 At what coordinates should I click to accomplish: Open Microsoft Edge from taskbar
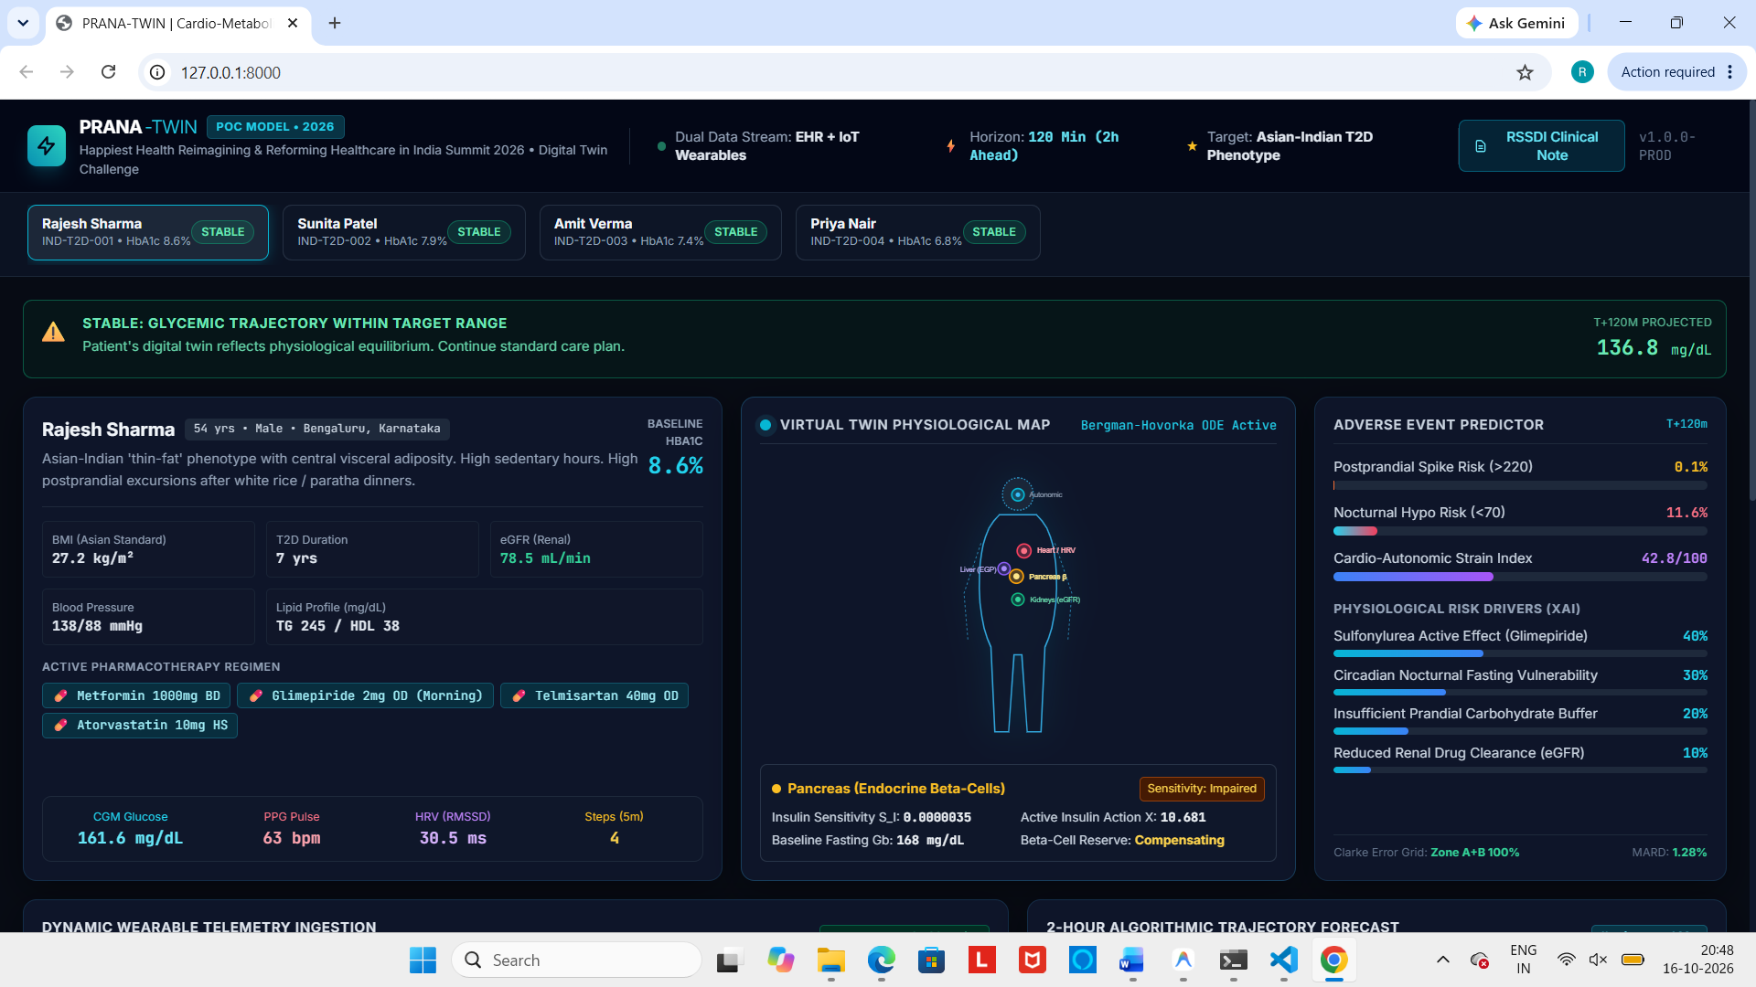coord(881,960)
